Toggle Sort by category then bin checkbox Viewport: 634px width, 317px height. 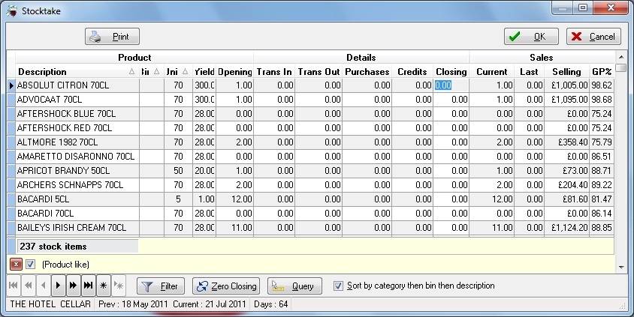338,286
